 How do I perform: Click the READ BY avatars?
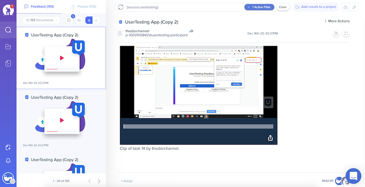coord(342,180)
